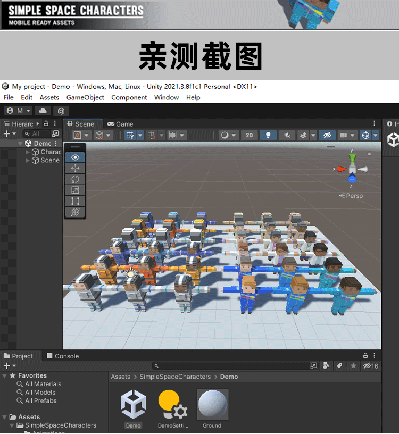The image size is (399, 434).
Task: Open the Gizmos dropdown arrow
Action: click(x=376, y=135)
